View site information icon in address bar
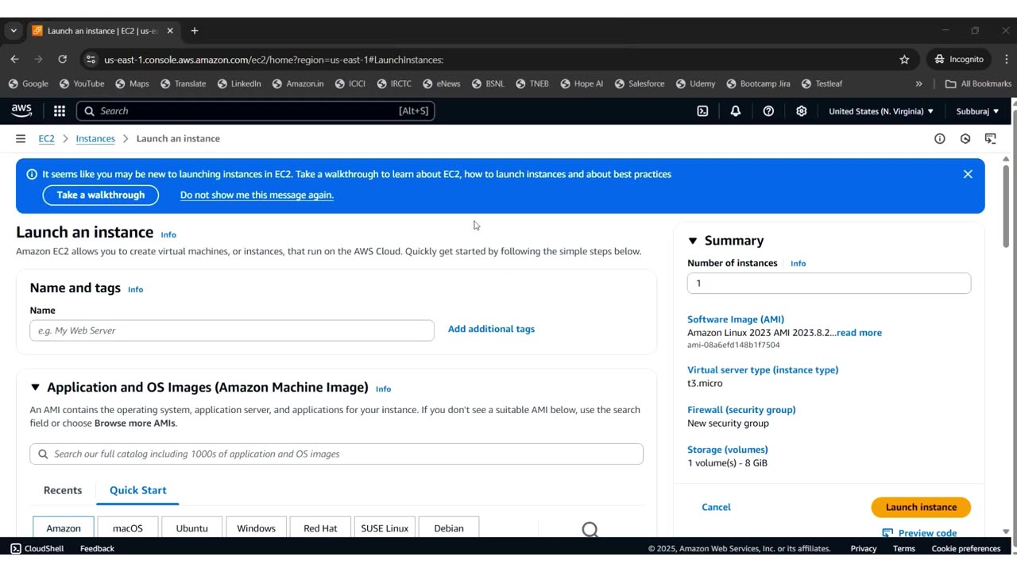This screenshot has width=1017, height=572. [x=91, y=59]
